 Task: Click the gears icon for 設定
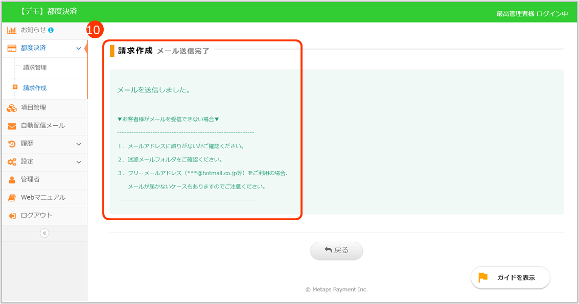pyautogui.click(x=12, y=162)
